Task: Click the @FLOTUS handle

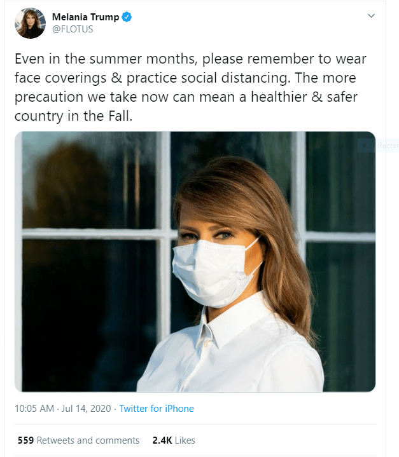Action: pos(73,29)
